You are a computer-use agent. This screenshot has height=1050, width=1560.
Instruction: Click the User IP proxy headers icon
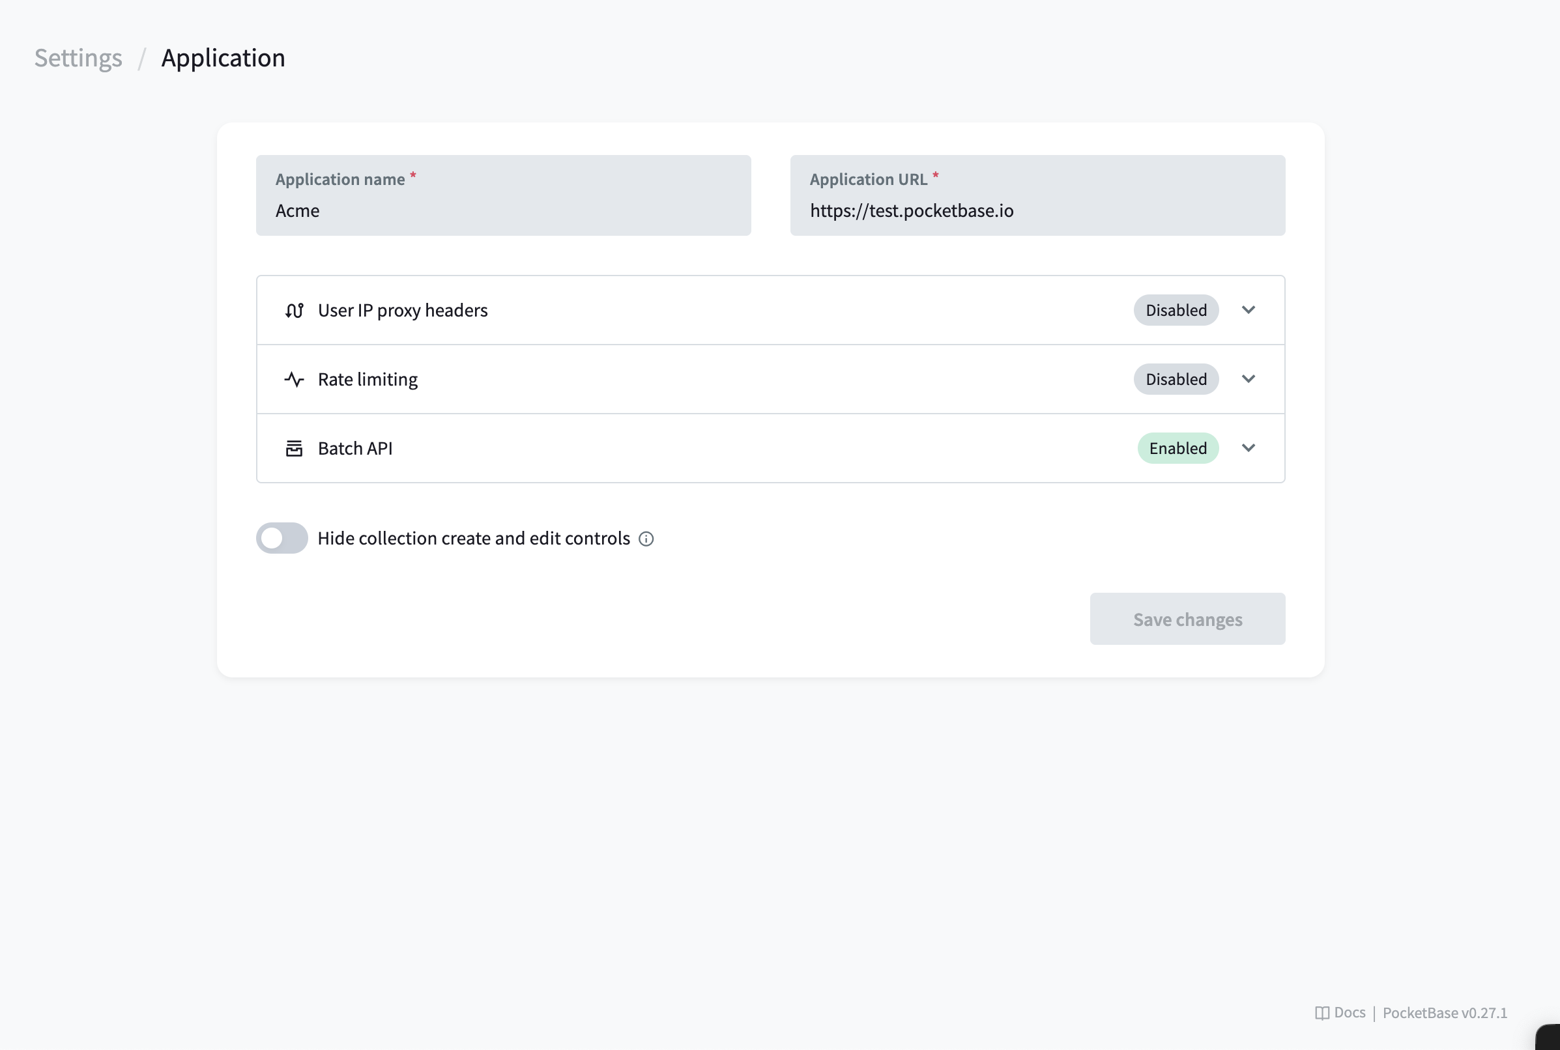pos(295,310)
